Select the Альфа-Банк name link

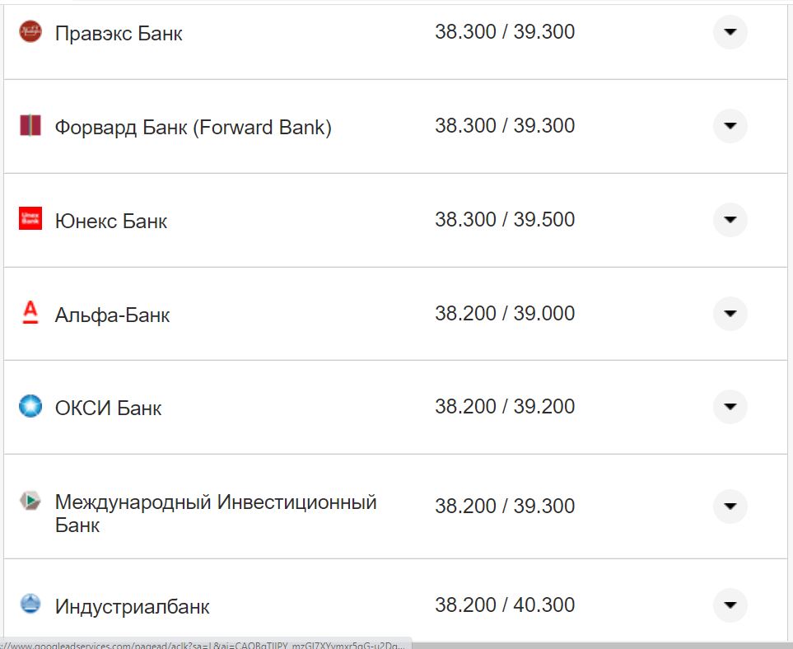click(111, 313)
